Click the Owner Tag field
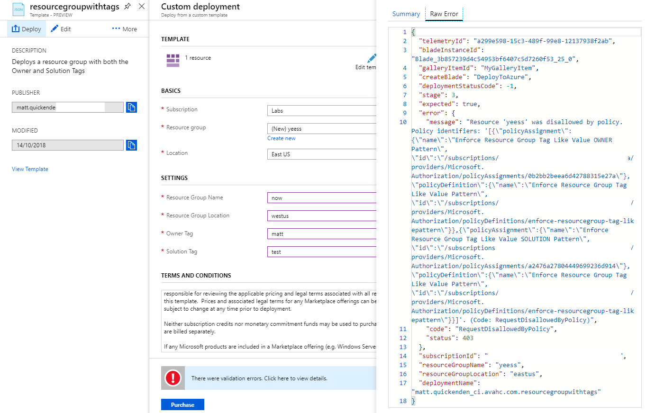This screenshot has height=413, width=646. tap(322, 234)
